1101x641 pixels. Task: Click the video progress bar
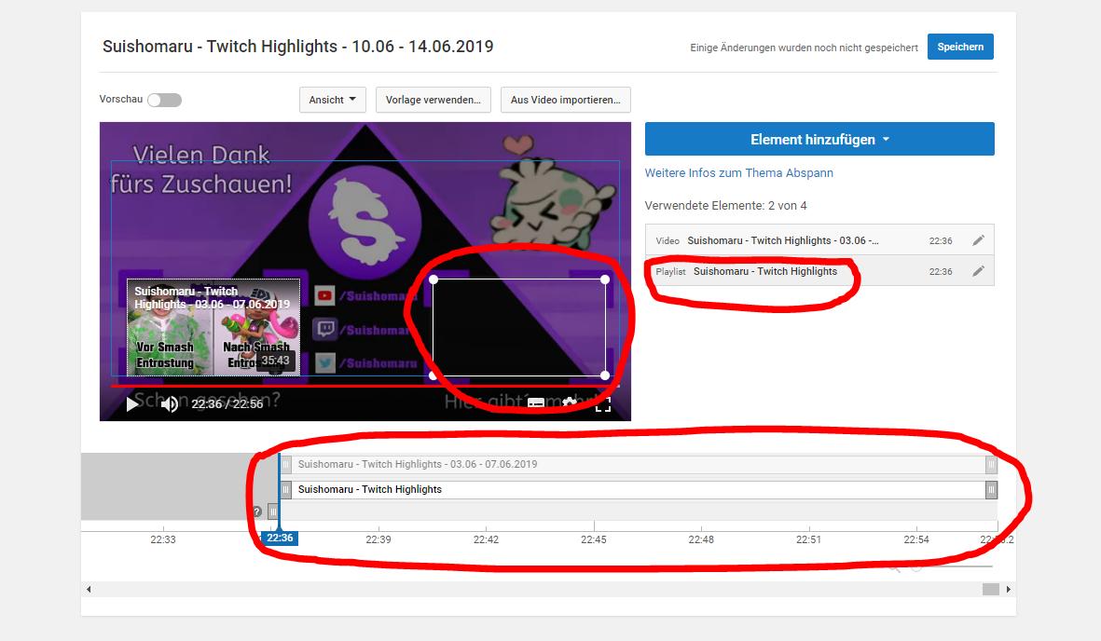pyautogui.click(x=365, y=386)
